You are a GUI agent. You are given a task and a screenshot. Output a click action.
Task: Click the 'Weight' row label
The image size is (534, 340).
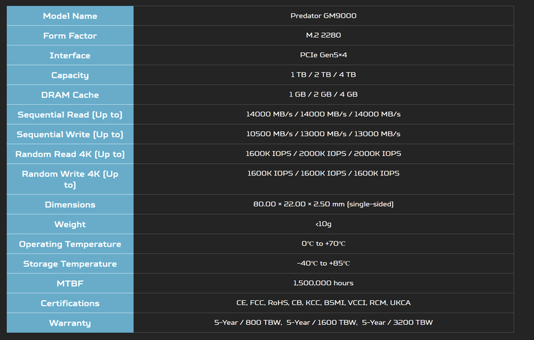point(70,225)
